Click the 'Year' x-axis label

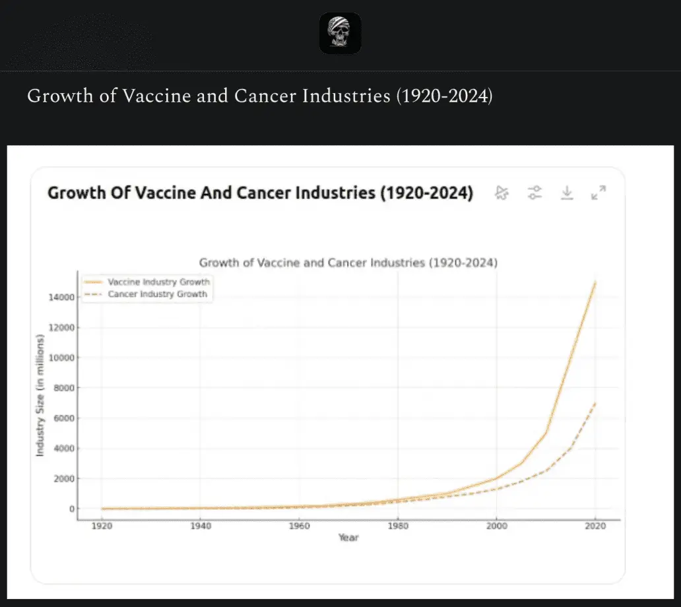(348, 538)
